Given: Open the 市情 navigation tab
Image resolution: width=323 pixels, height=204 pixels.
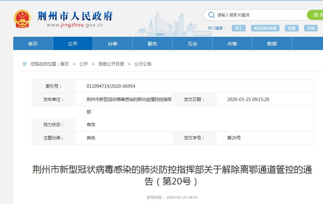Looking at the screenshot, I should [232, 44].
